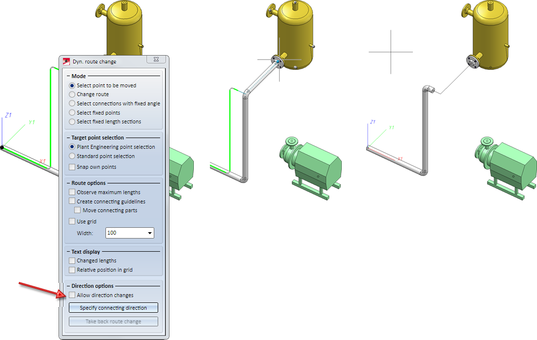Click the flange on the right tank

pos(473,62)
